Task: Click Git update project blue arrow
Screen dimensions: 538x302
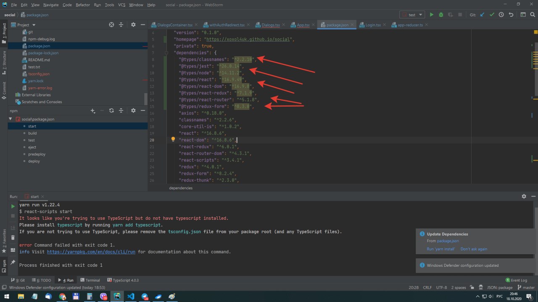Action: tap(482, 15)
